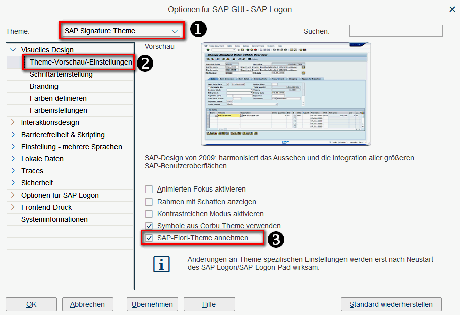Open Schriftarteinstellung settings page

click(x=61, y=74)
